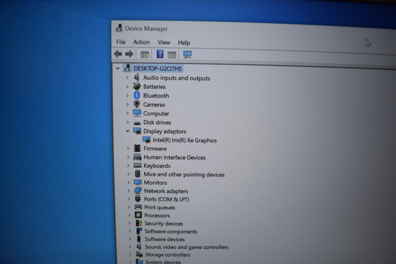Open the Action menu
The width and height of the screenshot is (396, 264).
point(141,42)
